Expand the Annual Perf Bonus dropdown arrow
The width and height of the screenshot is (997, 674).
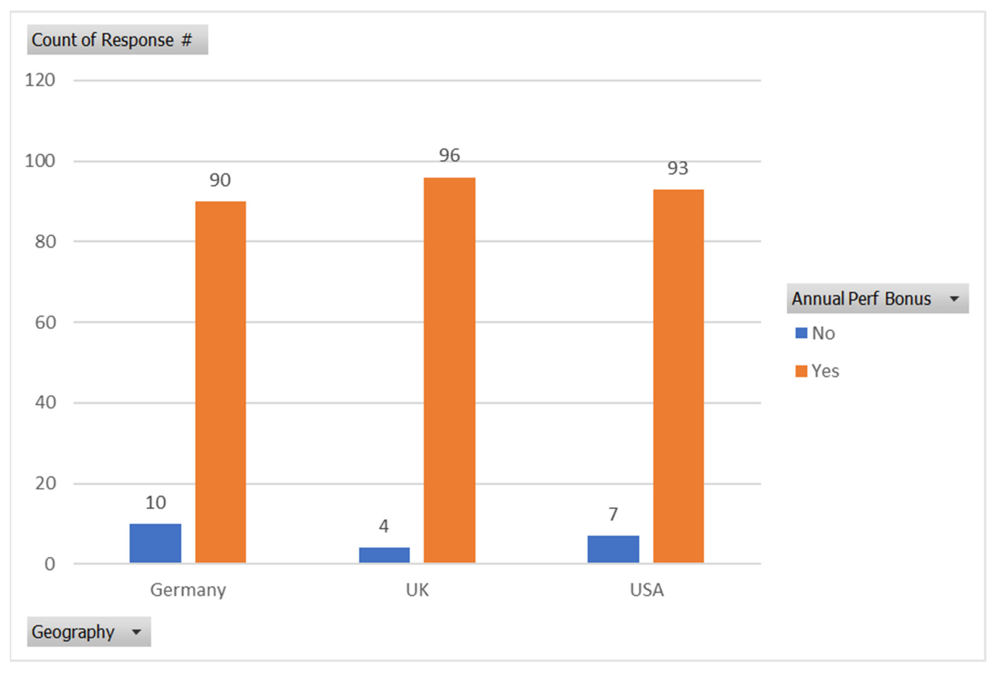pyautogui.click(x=954, y=299)
